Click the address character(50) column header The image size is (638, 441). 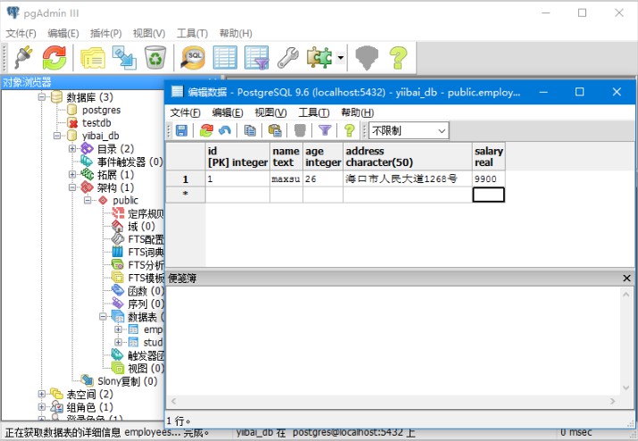click(x=407, y=156)
